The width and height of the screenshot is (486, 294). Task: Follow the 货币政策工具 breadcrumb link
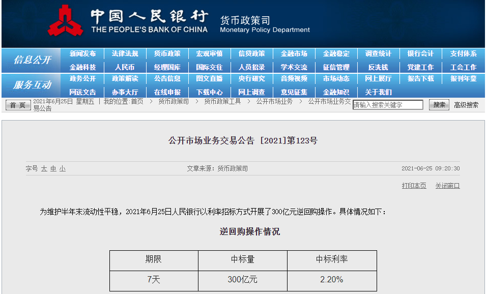point(222,101)
